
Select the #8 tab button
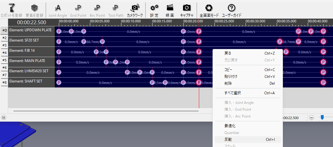(4, 82)
